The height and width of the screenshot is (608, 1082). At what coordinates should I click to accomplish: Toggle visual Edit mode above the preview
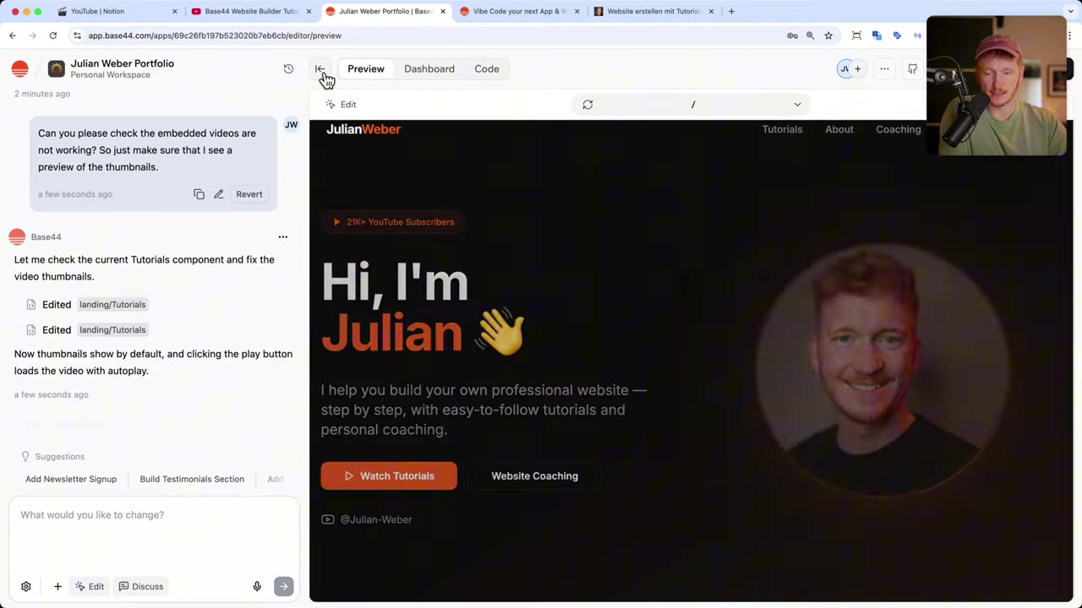pos(342,105)
